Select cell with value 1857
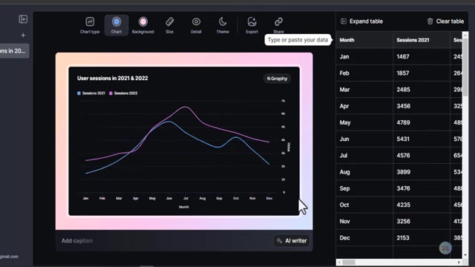 click(422, 73)
